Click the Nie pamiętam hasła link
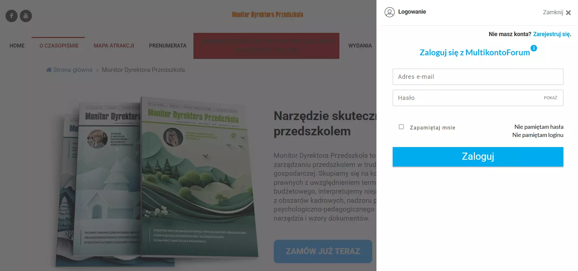This screenshot has width=578, height=271. tap(539, 127)
